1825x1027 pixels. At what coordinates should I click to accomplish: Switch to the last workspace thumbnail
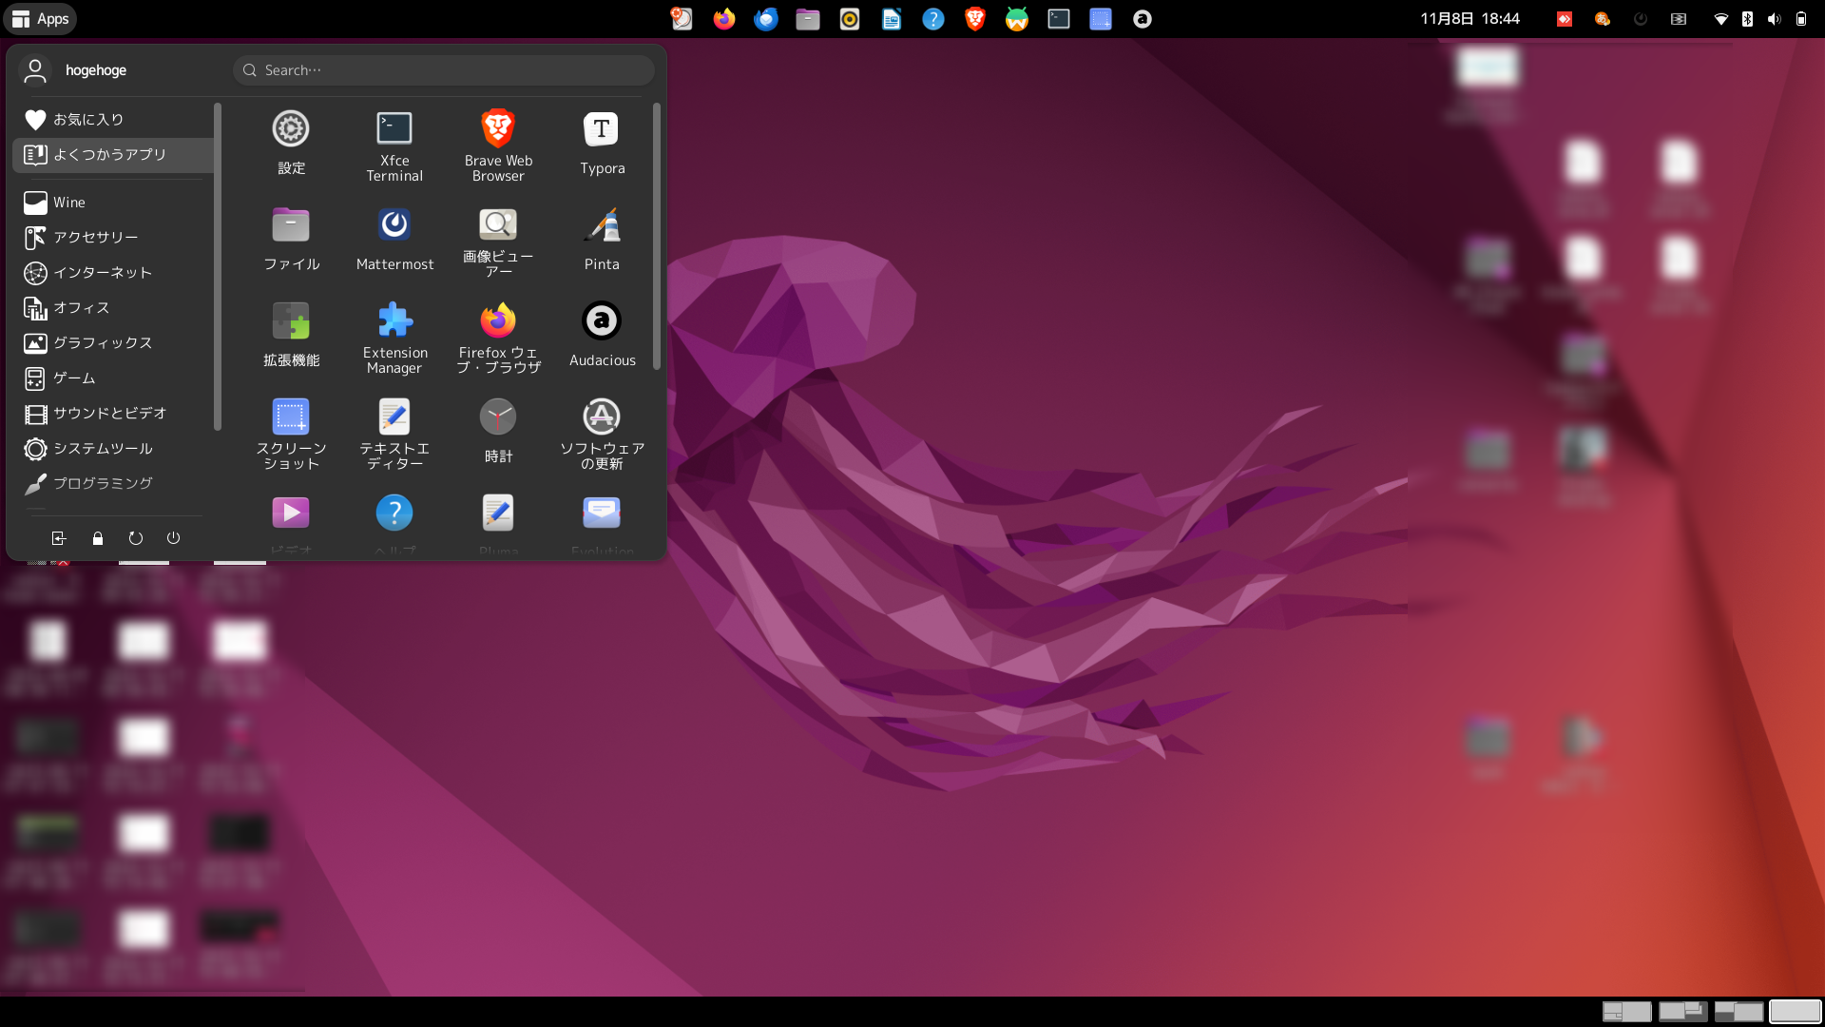pyautogui.click(x=1795, y=1012)
